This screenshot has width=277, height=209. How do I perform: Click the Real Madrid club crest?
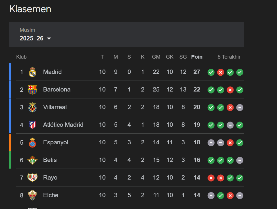click(32, 72)
